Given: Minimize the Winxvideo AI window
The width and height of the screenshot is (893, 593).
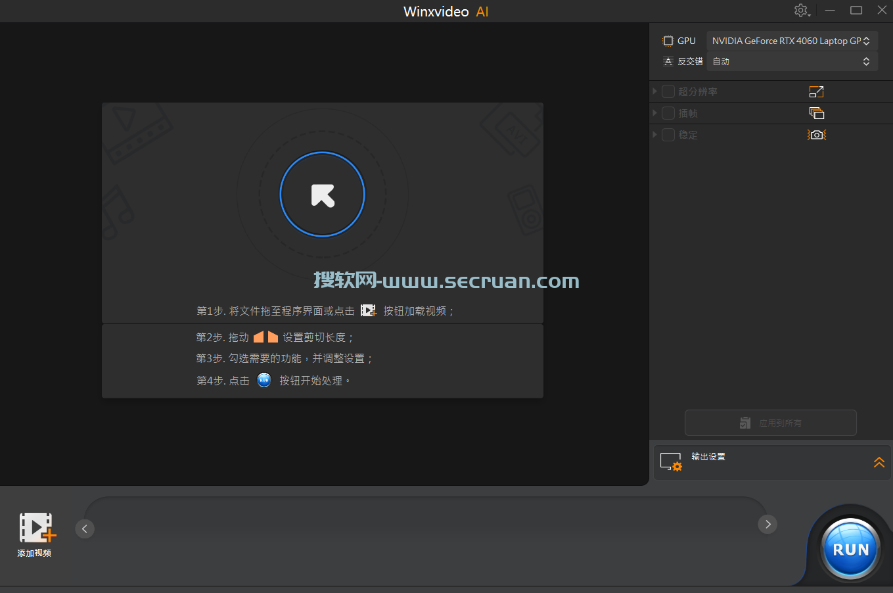Looking at the screenshot, I should [830, 11].
